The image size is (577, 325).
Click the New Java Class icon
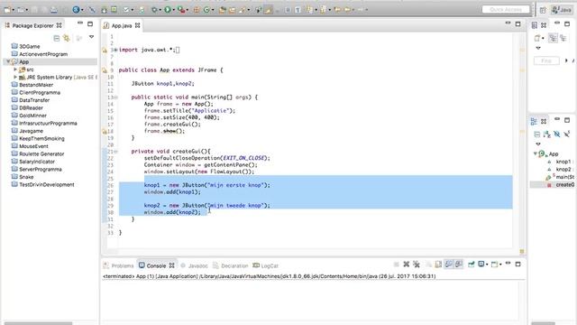(x=206, y=10)
